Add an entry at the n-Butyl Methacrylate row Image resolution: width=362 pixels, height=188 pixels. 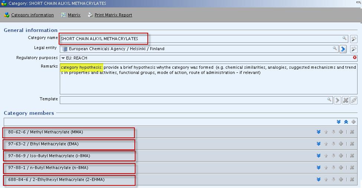click(341, 168)
